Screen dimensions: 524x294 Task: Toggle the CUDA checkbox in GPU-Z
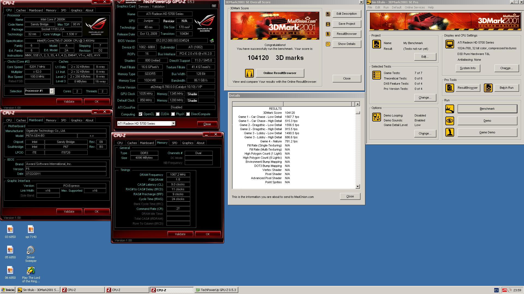pos(158,114)
